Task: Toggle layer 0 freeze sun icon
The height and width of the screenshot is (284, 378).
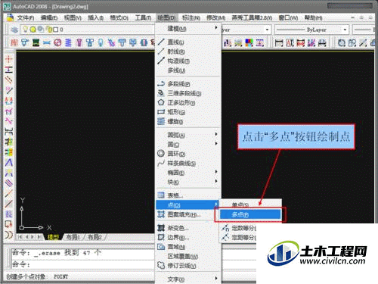Action: [x=33, y=30]
